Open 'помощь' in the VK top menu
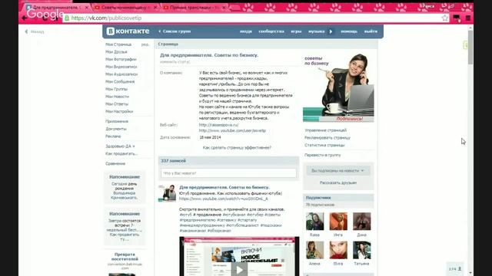Viewport: 492px width, 276px height. coord(349,31)
